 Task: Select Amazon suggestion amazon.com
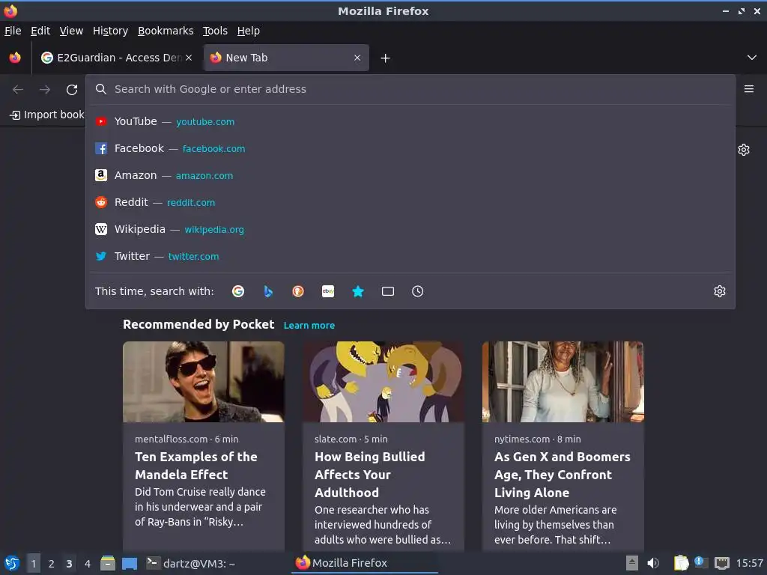point(410,175)
